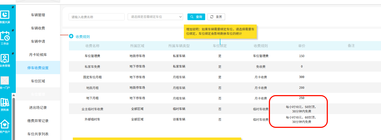The width and height of the screenshot is (381, 140).
Task: Click the plus icon next to 收费规则
Action: tap(71, 36)
